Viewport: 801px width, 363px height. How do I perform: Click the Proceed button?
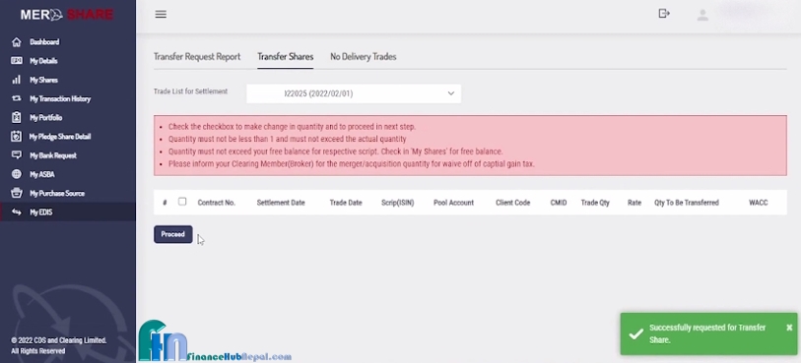tap(173, 234)
